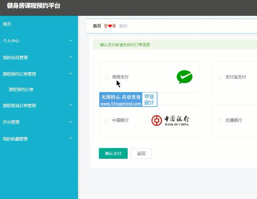Select the 交通银行 radio button
257x199 pixels.
point(220,121)
